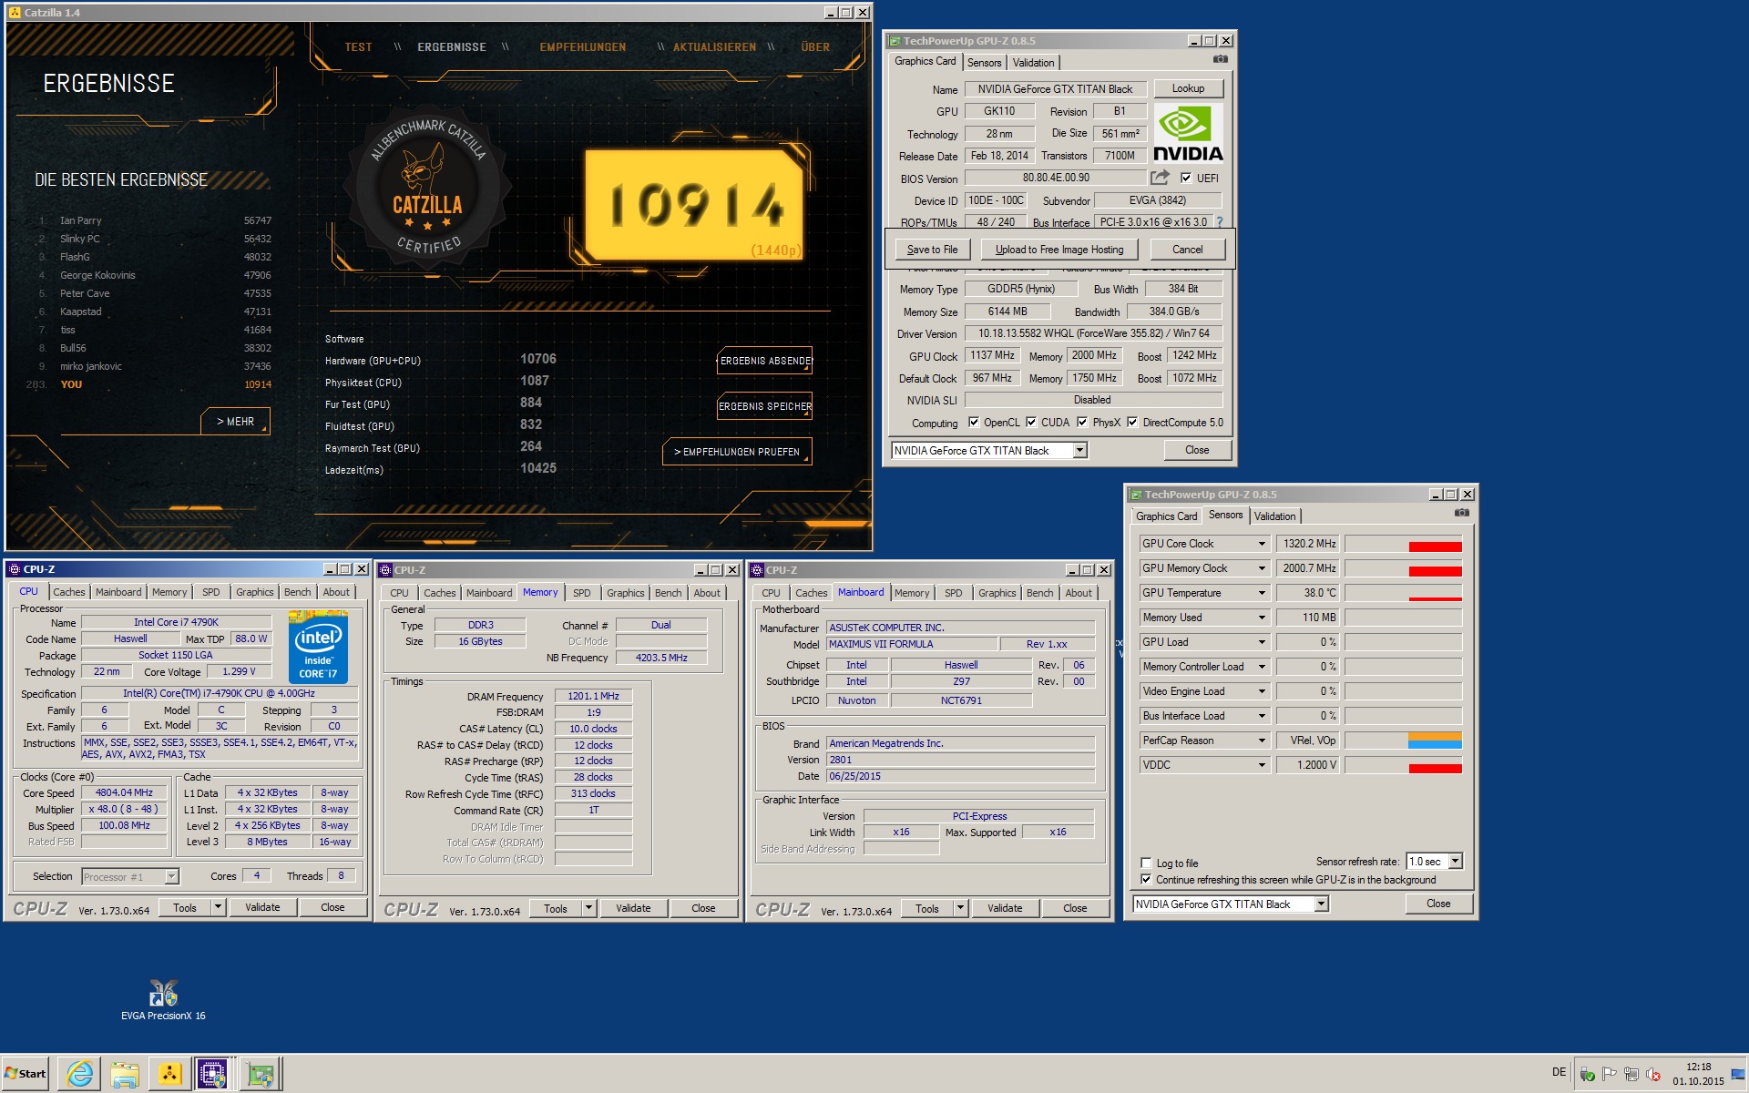The image size is (1749, 1093).
Task: Open the Sensor refresh rate dropdown
Action: coord(1455,861)
